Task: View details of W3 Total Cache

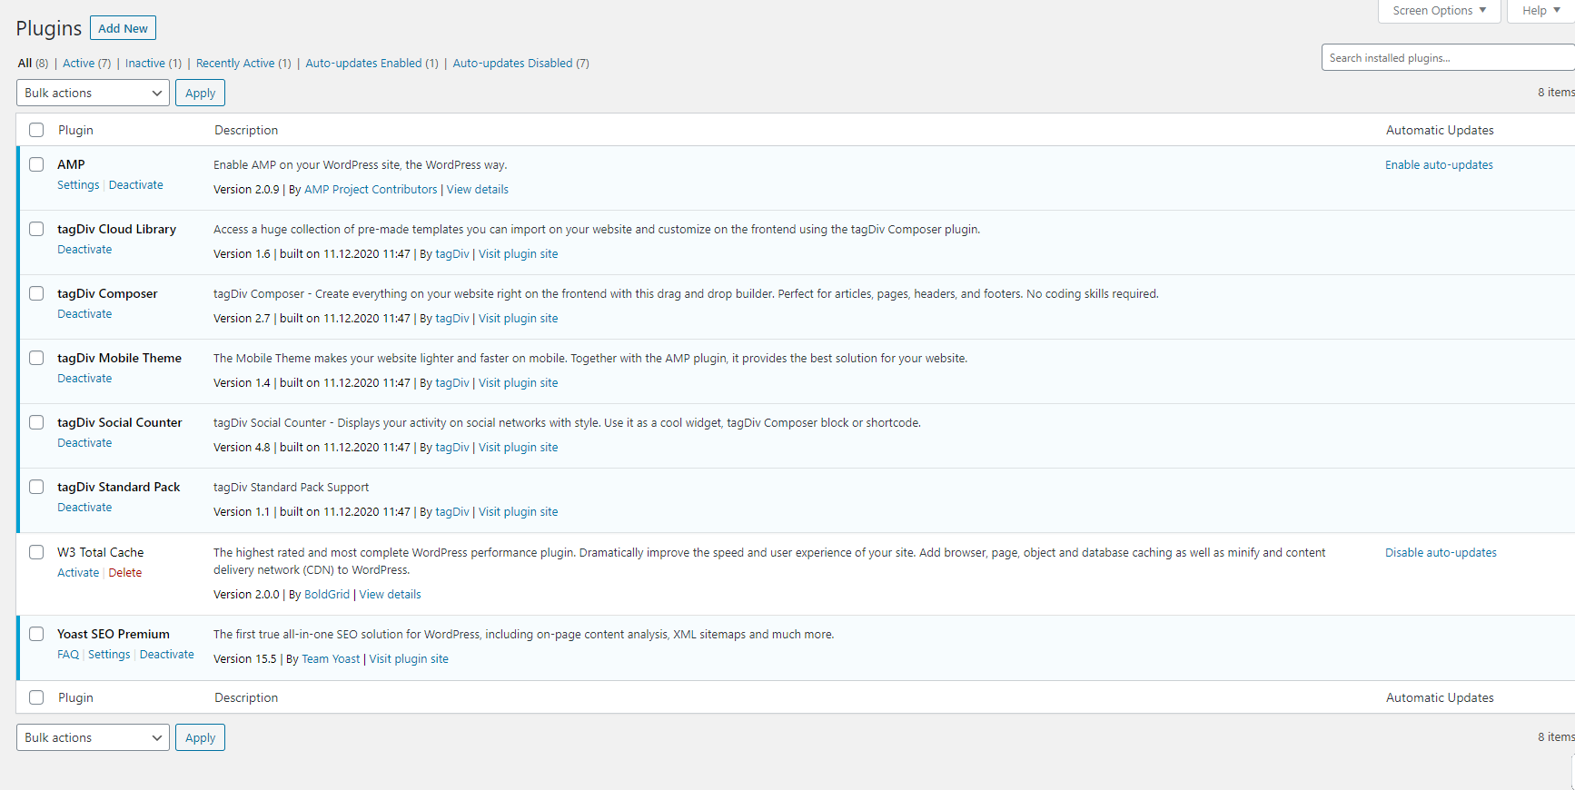Action: click(x=391, y=595)
